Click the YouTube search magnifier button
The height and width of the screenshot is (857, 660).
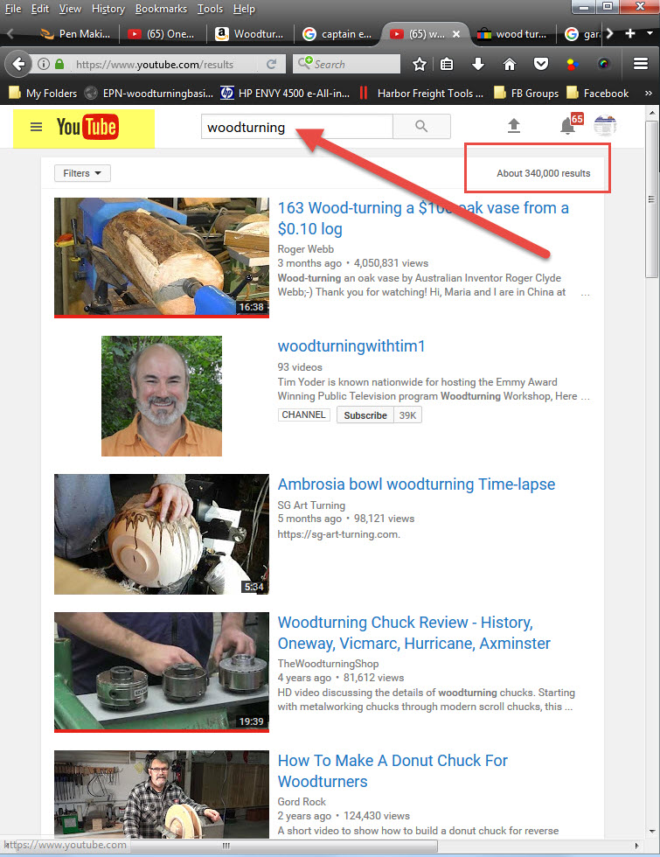click(421, 126)
